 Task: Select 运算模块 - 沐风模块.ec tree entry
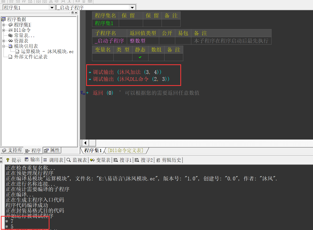click(47, 51)
